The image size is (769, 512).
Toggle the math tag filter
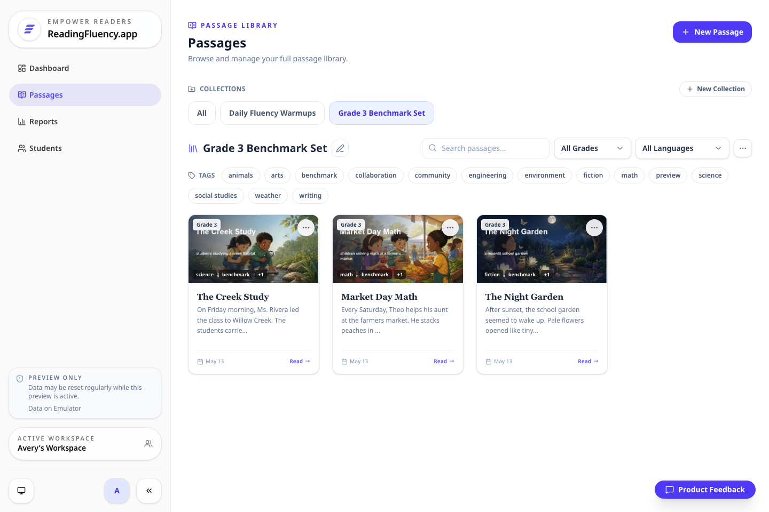click(x=630, y=175)
